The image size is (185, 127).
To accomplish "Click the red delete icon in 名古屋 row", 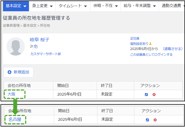I will pyautogui.click(x=155, y=120).
